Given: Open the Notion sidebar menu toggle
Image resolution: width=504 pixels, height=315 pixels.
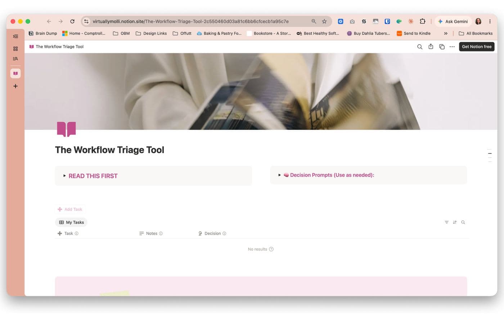Looking at the screenshot, I should 15,36.
